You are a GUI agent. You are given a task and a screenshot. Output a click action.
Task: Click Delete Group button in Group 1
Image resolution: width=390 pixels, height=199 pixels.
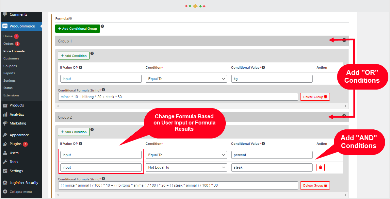(315, 97)
